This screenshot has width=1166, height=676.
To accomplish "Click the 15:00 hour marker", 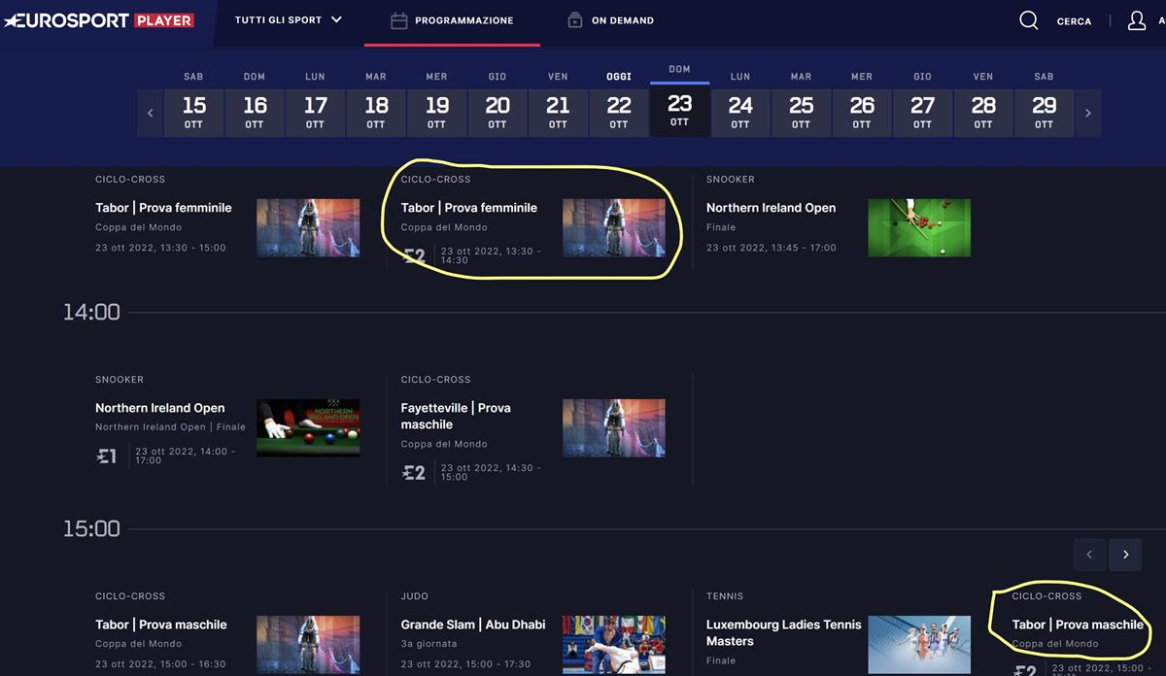I will point(91,528).
